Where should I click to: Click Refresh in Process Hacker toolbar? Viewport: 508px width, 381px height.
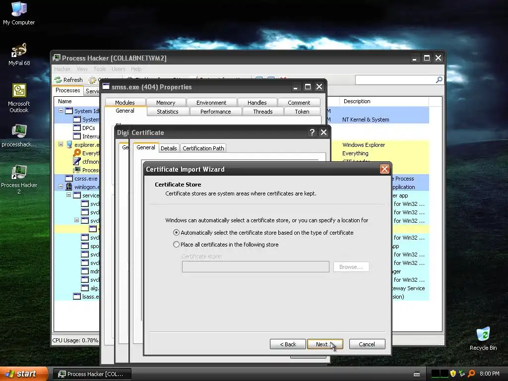point(68,80)
